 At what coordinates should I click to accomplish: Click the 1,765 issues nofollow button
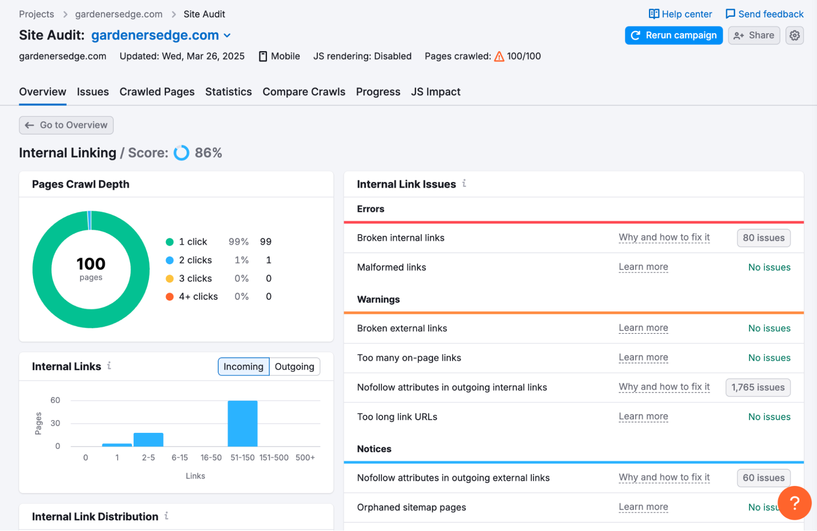click(x=757, y=387)
